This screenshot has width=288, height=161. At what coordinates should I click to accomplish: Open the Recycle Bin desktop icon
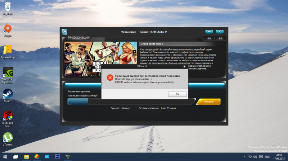tap(8, 8)
